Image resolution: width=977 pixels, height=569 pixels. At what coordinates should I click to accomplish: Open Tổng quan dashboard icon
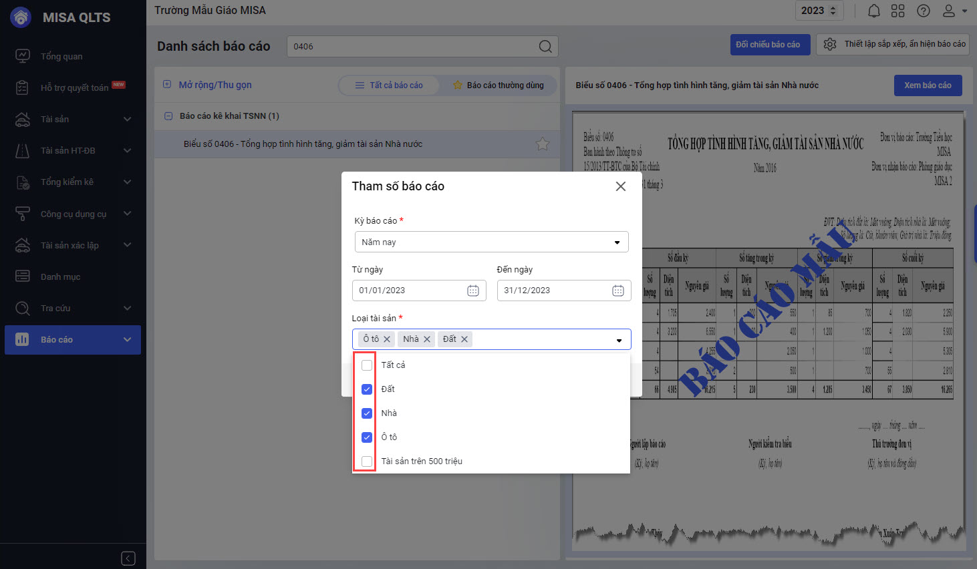(23, 56)
